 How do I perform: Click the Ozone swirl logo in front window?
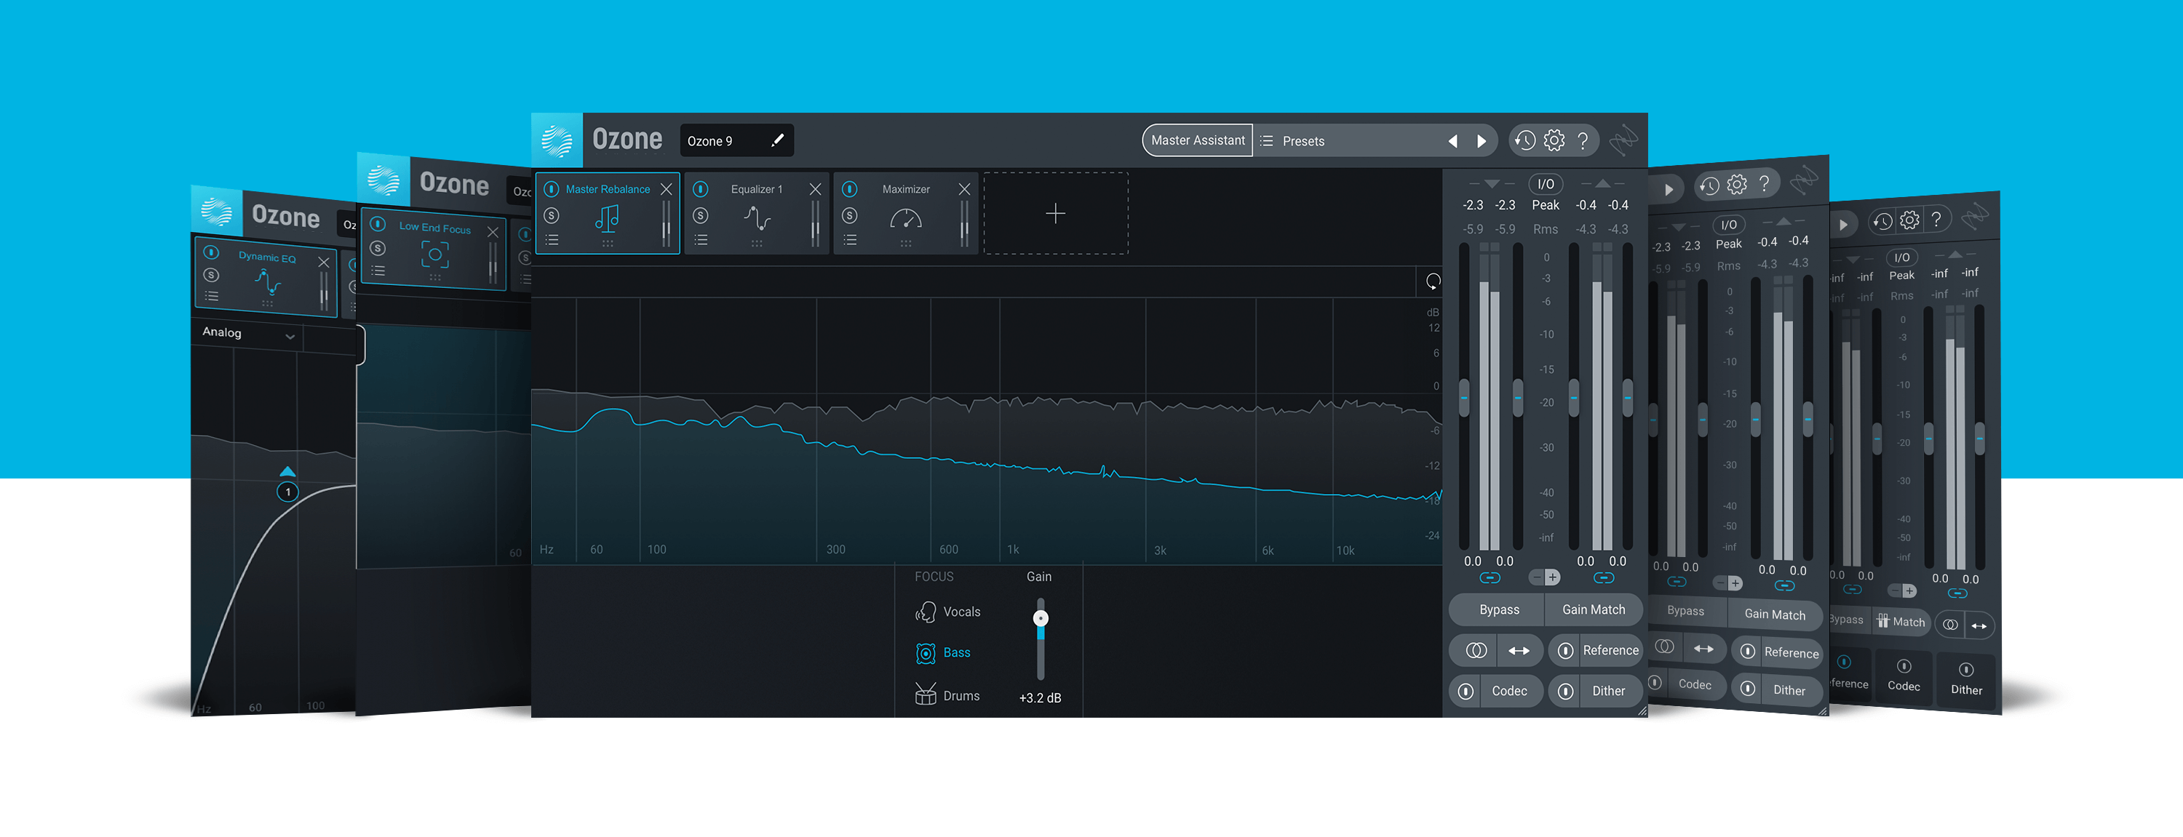click(557, 140)
